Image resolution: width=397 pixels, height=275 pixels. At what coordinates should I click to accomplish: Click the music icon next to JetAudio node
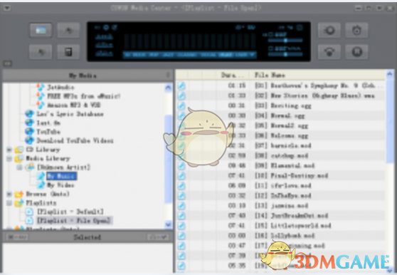(x=41, y=87)
